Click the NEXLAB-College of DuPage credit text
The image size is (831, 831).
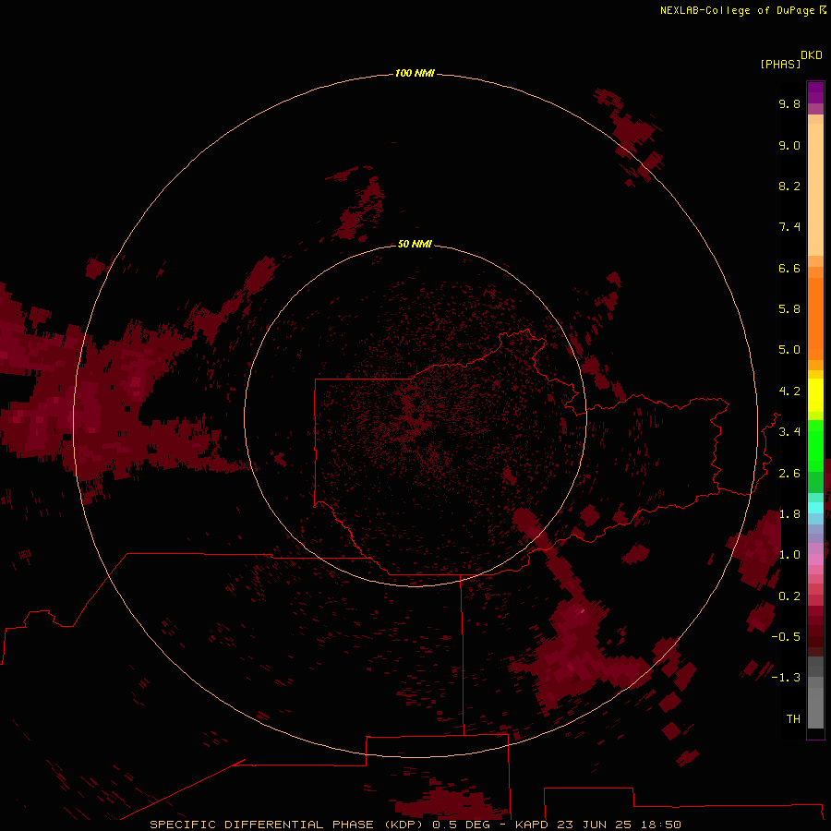point(742,10)
